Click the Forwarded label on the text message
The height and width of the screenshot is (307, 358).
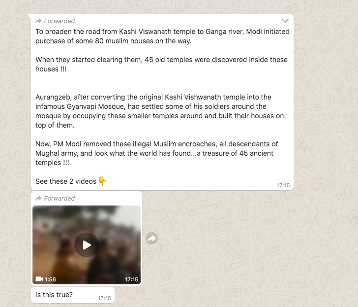(x=59, y=21)
